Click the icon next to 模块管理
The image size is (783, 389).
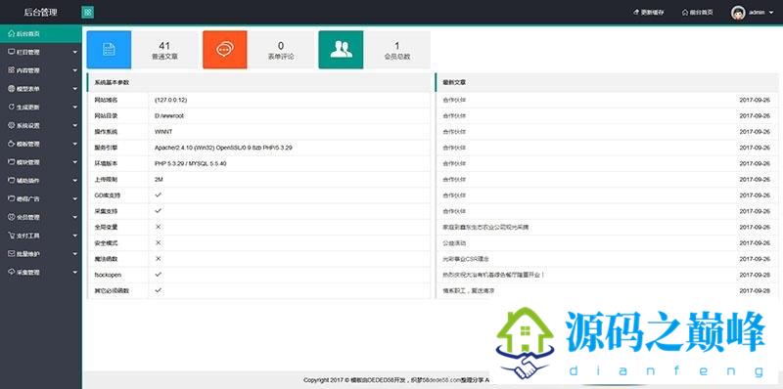click(12, 162)
